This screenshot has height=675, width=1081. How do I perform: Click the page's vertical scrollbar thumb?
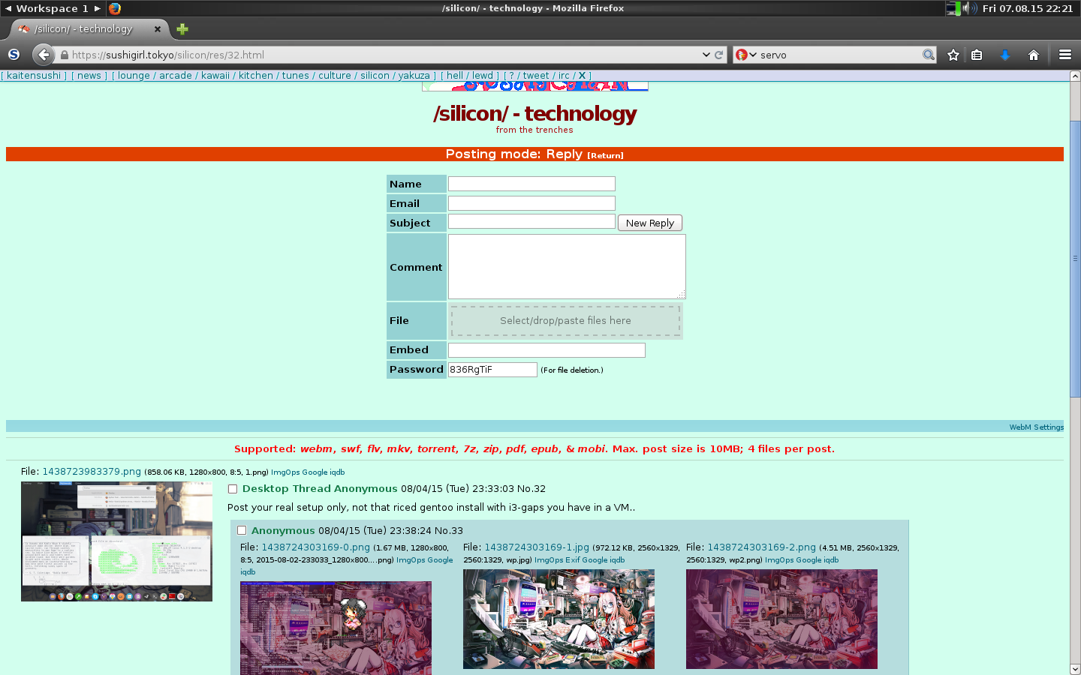pos(1075,259)
